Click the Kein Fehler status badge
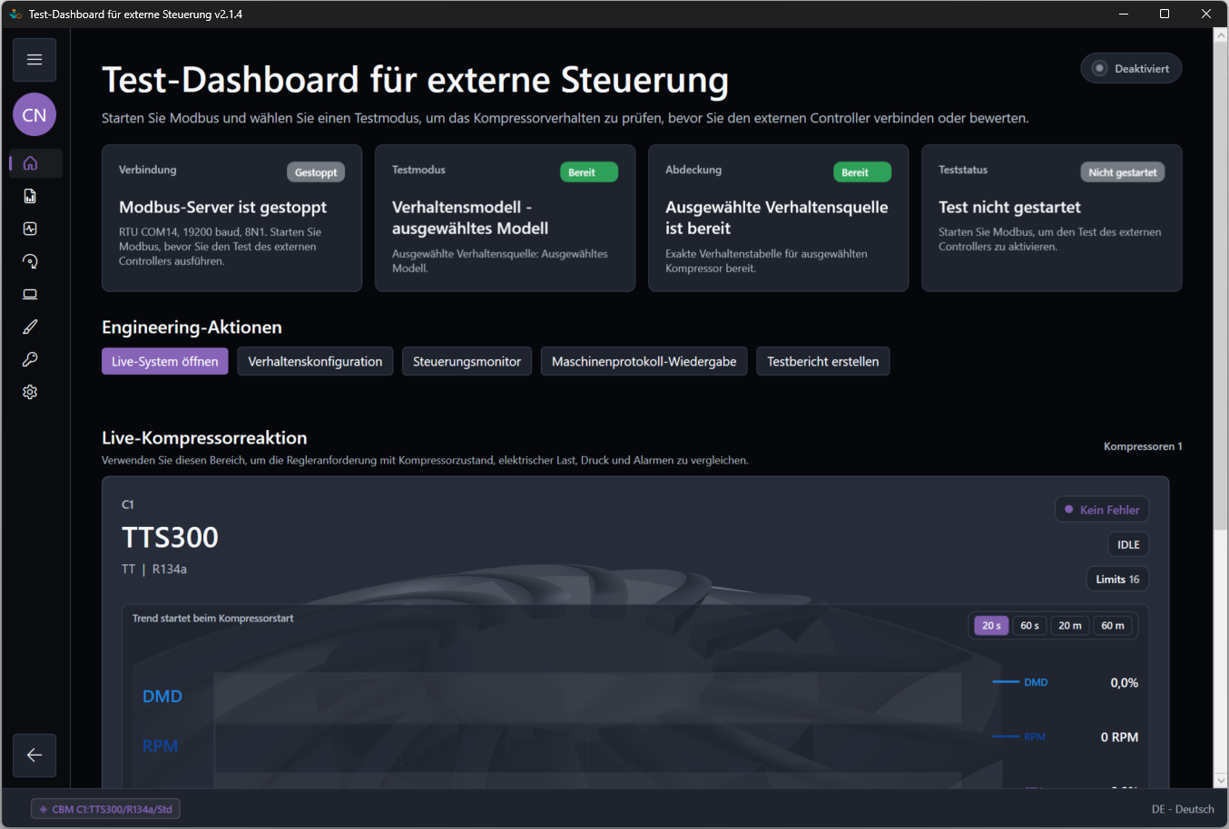This screenshot has width=1229, height=829. point(1102,510)
